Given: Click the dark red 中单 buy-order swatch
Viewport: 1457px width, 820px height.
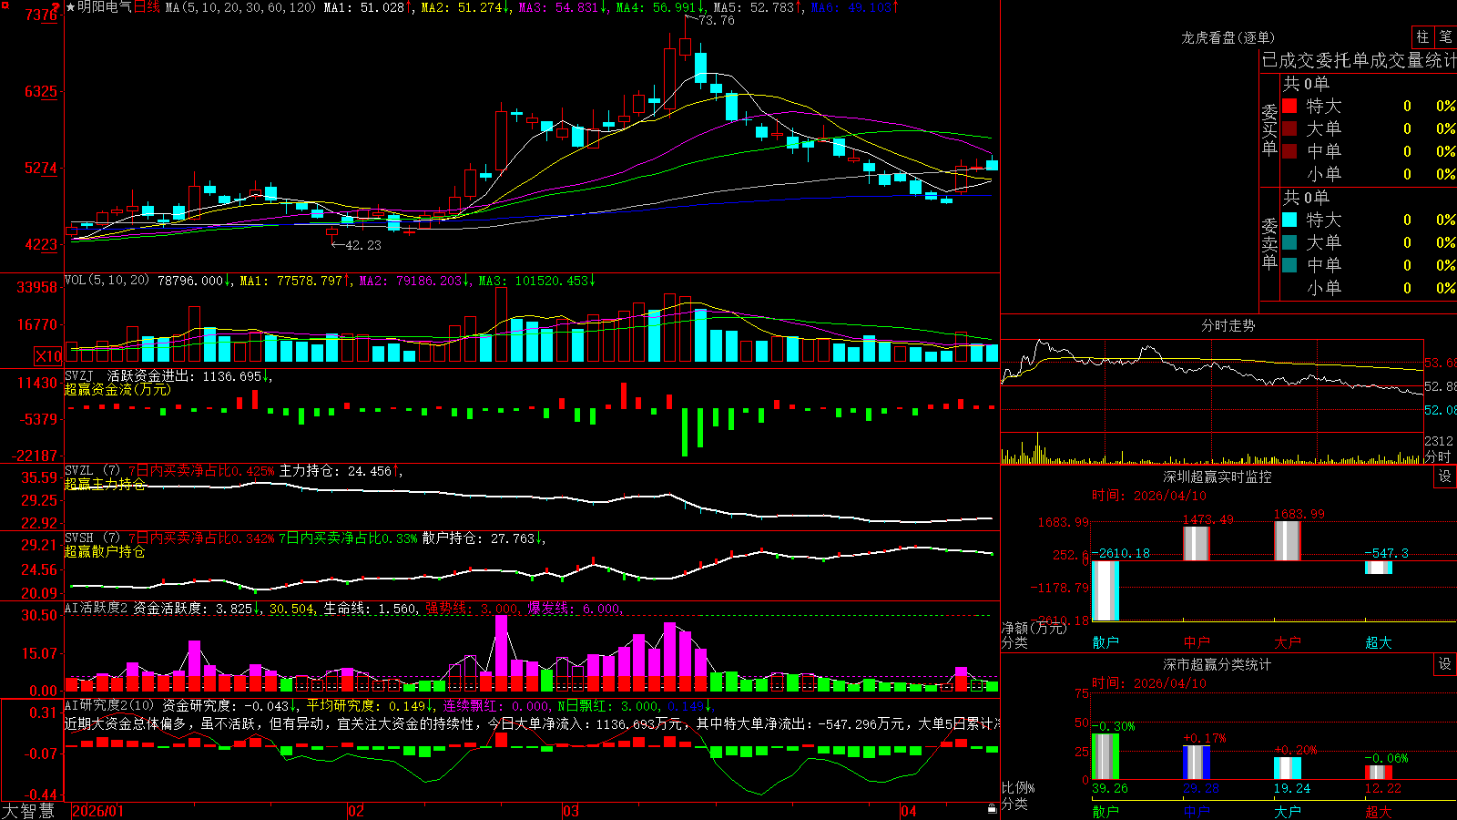Looking at the screenshot, I should (x=1289, y=151).
